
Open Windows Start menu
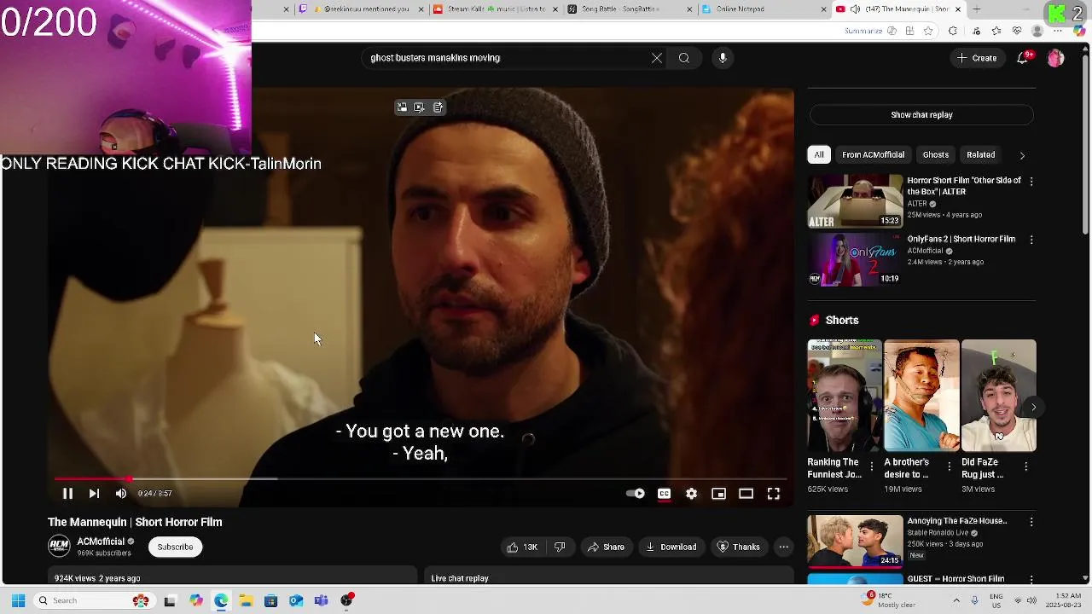pos(18,600)
